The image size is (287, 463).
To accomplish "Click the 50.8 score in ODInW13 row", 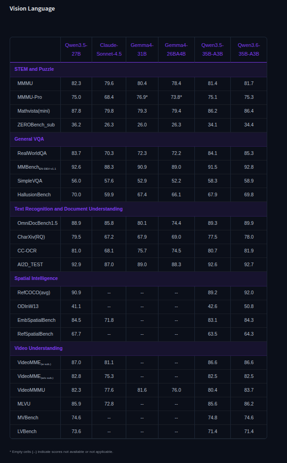I will click(249, 307).
